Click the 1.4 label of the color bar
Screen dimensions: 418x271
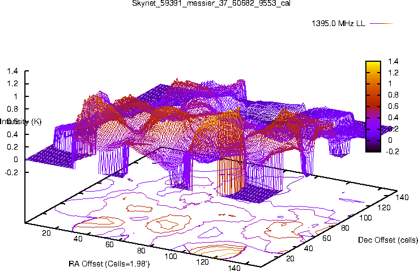tap(393, 61)
